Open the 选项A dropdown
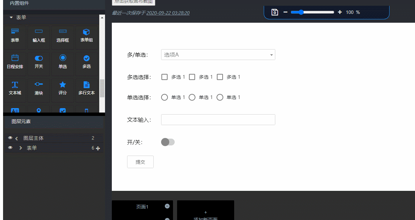 tap(218, 55)
